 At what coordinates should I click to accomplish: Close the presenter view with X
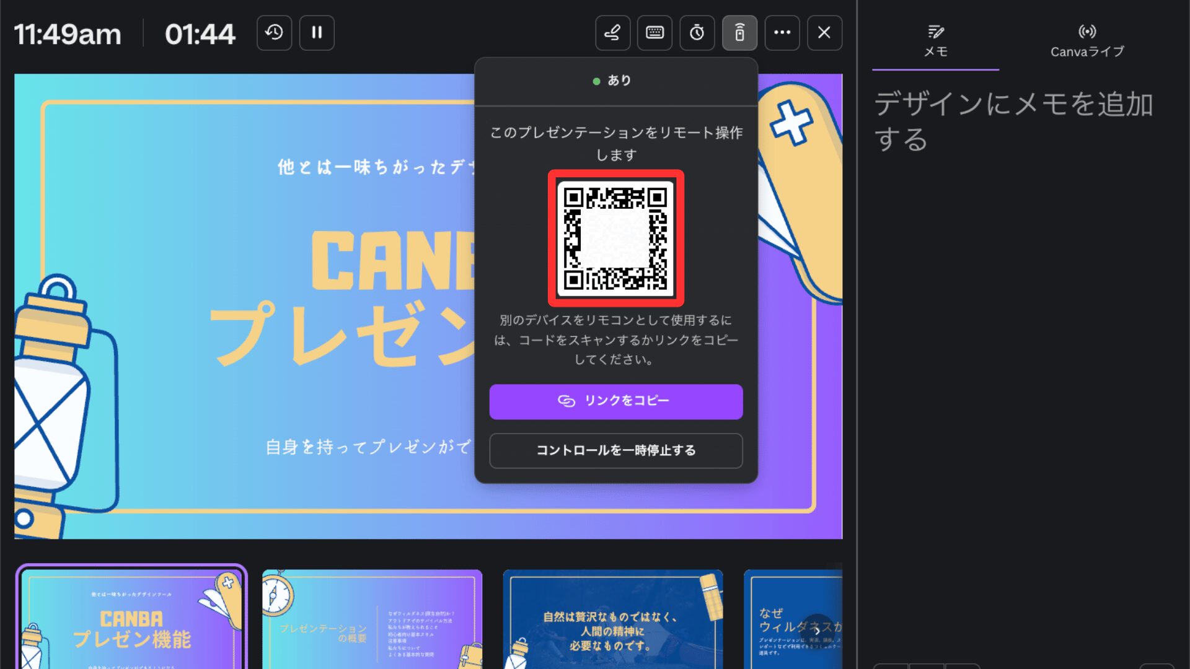(x=824, y=33)
